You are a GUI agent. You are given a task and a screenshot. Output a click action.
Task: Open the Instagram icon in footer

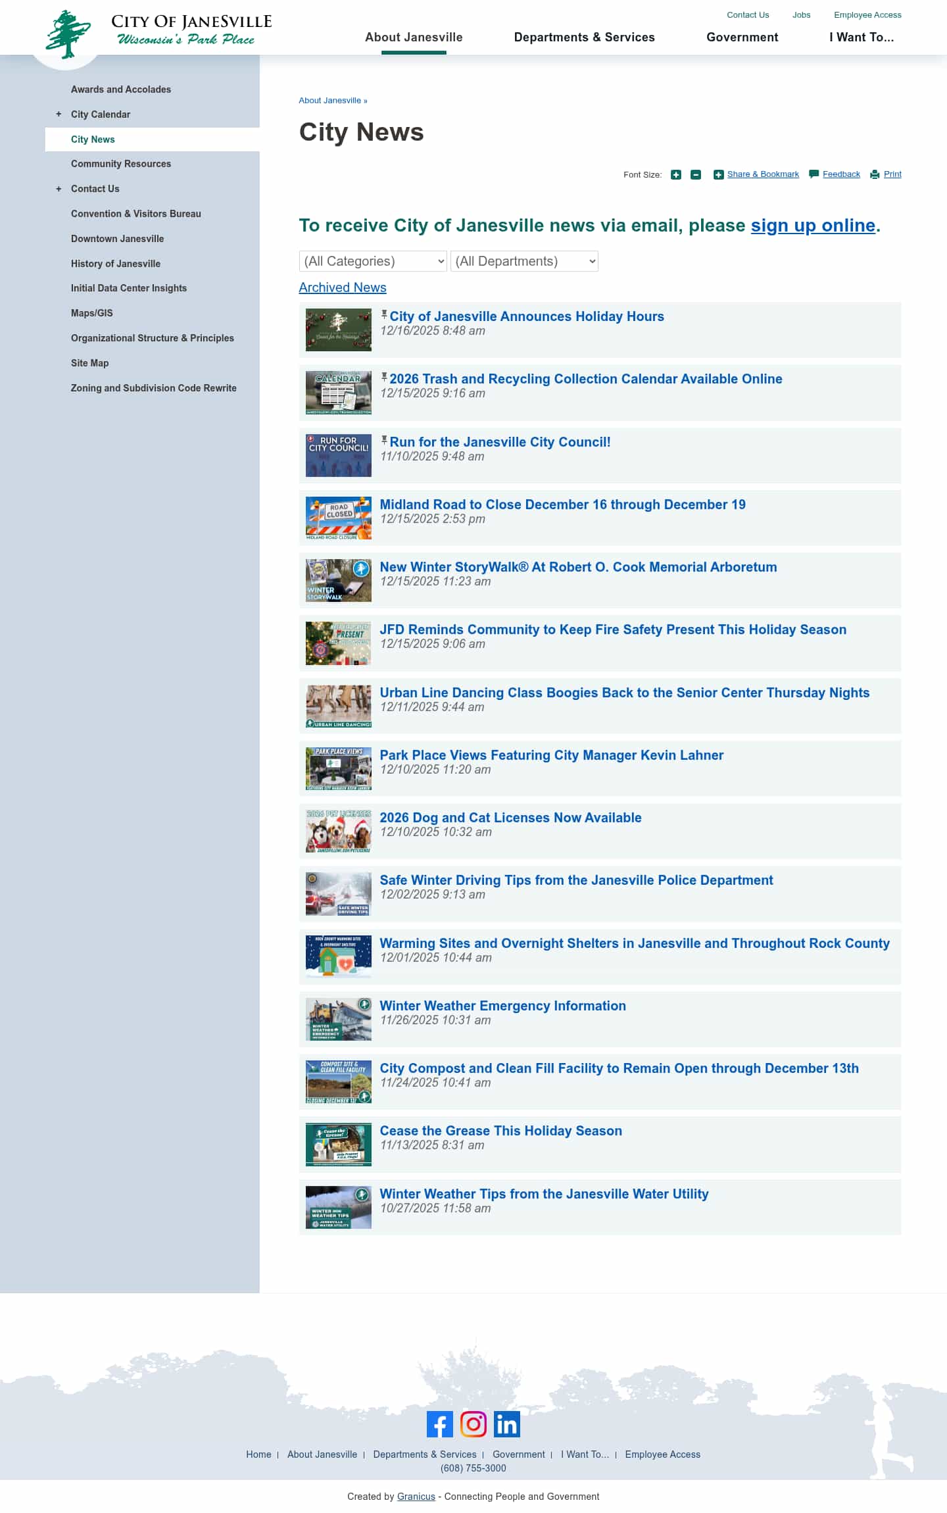pos(473,1424)
